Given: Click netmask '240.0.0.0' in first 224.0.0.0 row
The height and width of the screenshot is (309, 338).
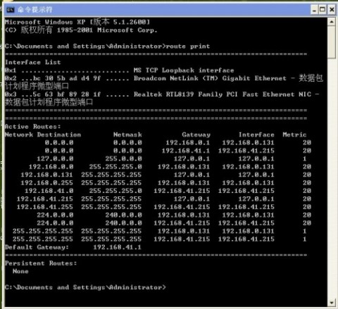Looking at the screenshot, I should [x=123, y=215].
